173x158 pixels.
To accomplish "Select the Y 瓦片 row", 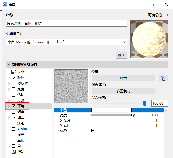I will tap(109, 126).
